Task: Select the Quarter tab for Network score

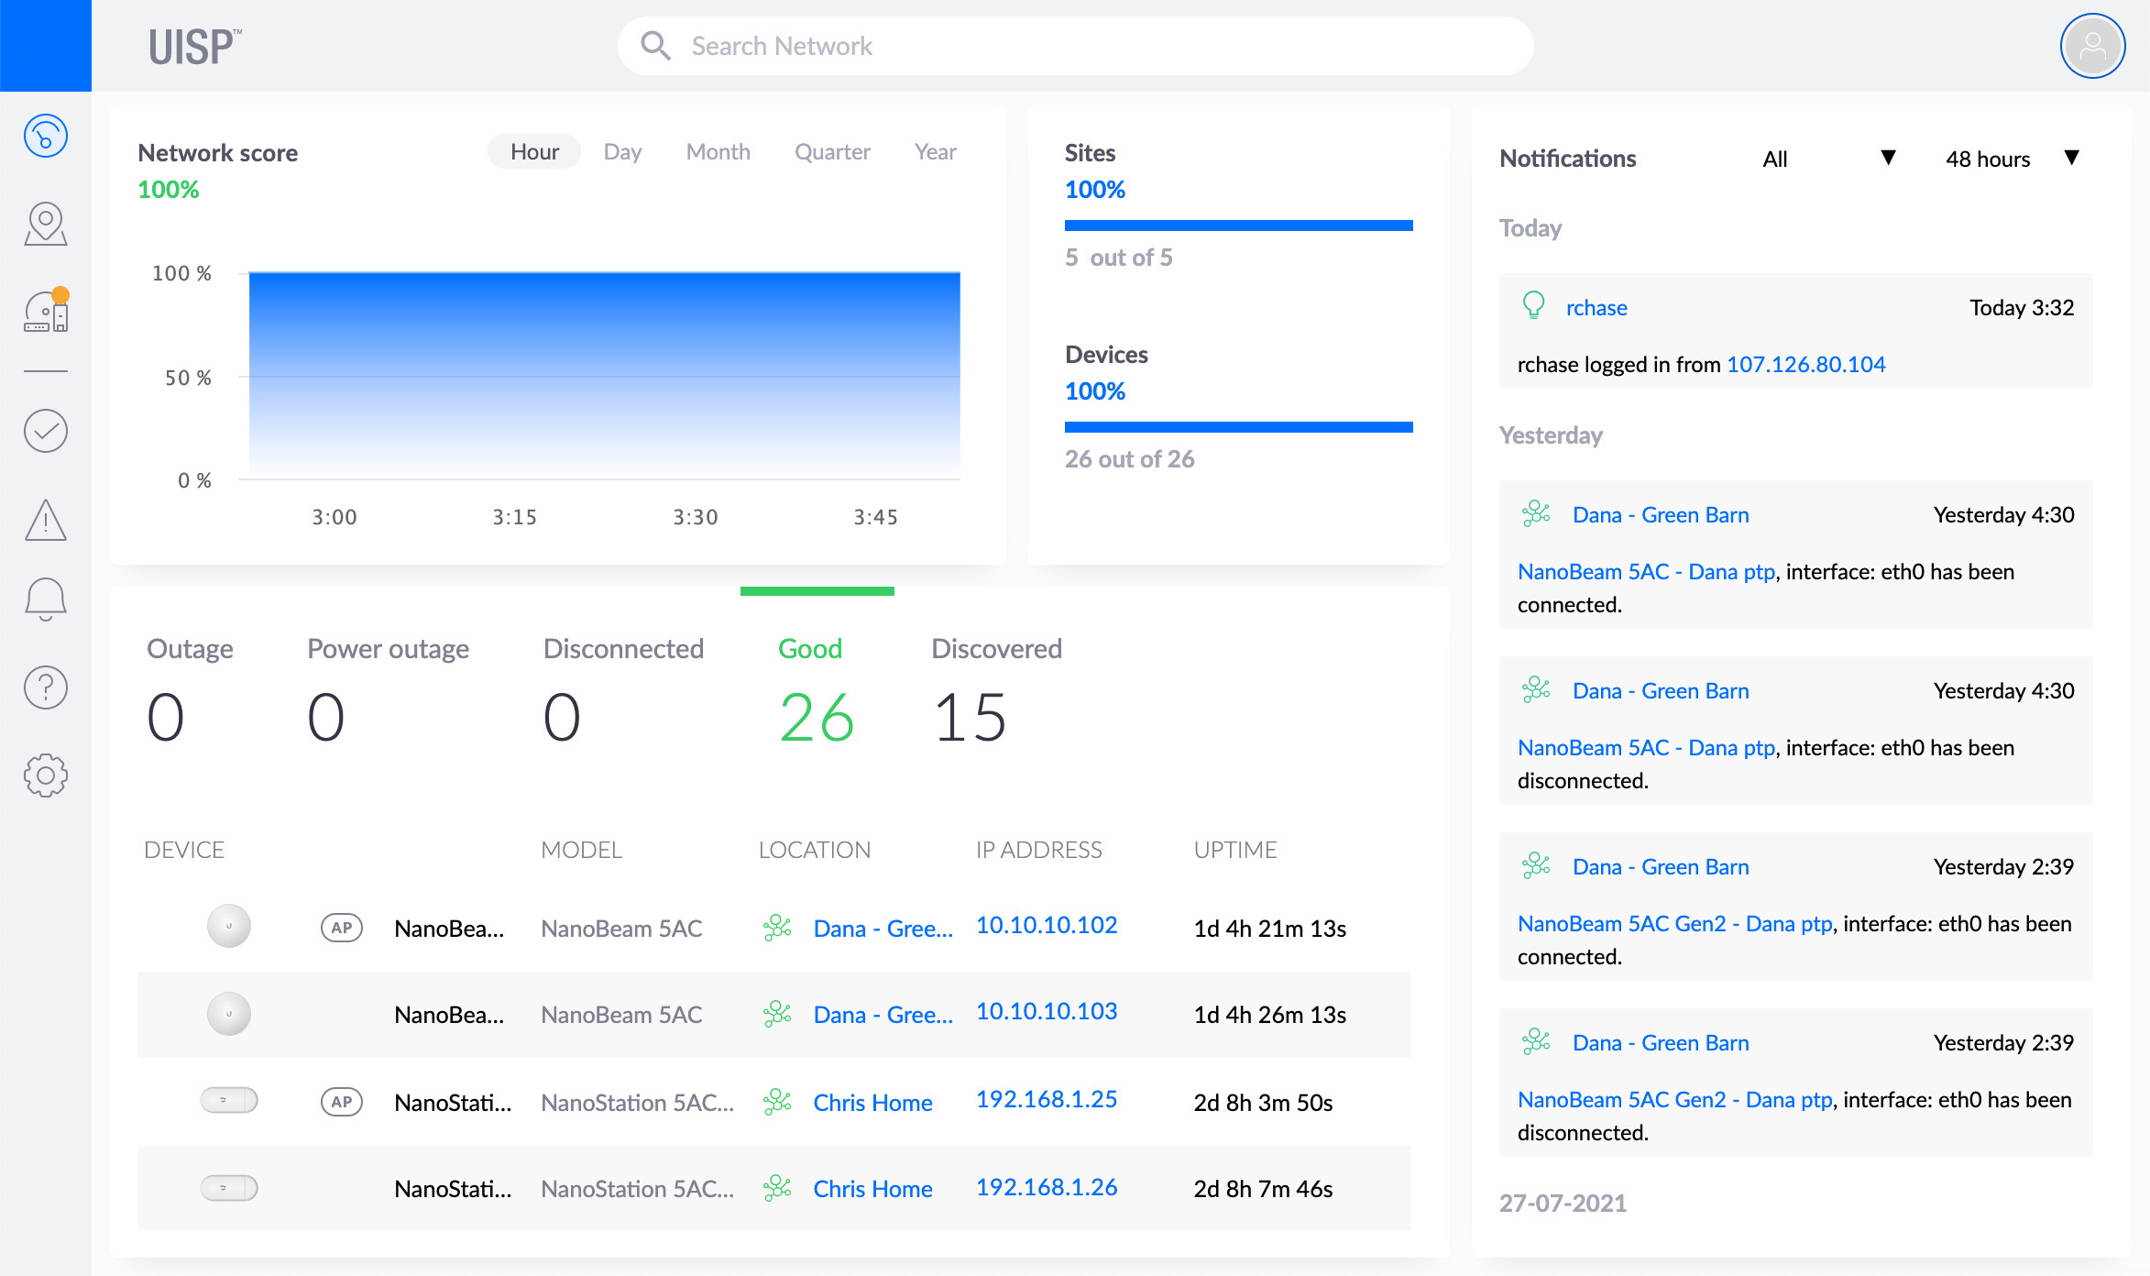Action: point(832,151)
